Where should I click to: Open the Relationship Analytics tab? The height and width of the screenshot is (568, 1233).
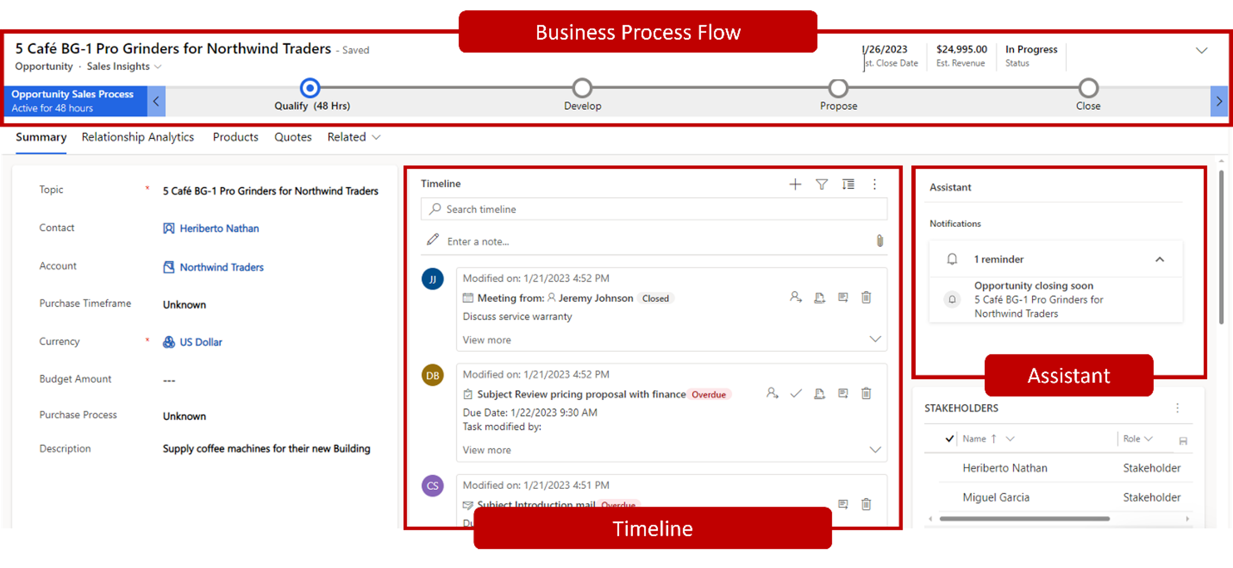pos(138,137)
